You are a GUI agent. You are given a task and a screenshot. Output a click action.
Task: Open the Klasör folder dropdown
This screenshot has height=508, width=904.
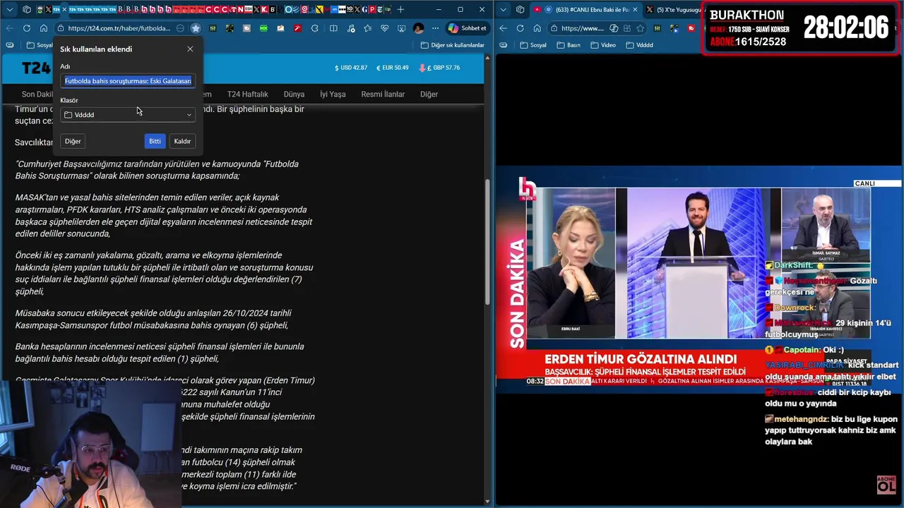(128, 114)
